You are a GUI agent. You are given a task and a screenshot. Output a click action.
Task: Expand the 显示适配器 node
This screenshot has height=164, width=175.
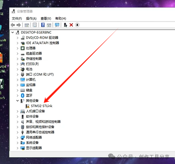click(x=18, y=148)
